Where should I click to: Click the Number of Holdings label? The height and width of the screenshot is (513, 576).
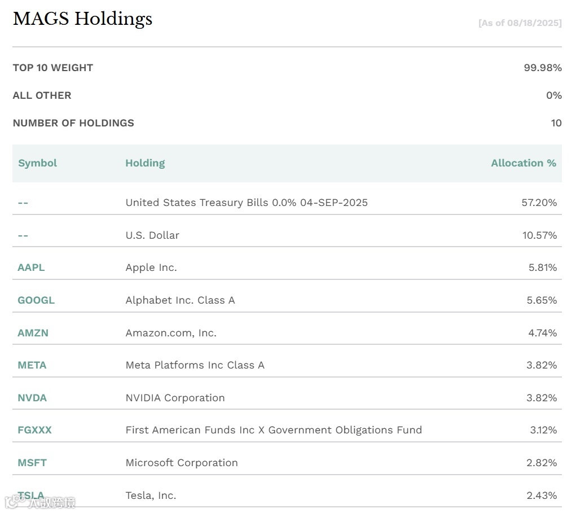coord(73,123)
